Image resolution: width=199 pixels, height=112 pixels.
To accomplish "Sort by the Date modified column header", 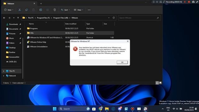I will (x=71, y=24).
